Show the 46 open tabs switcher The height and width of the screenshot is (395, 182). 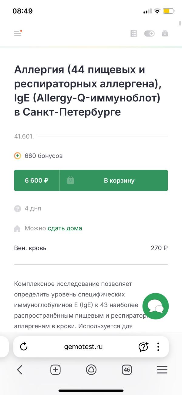click(x=127, y=370)
